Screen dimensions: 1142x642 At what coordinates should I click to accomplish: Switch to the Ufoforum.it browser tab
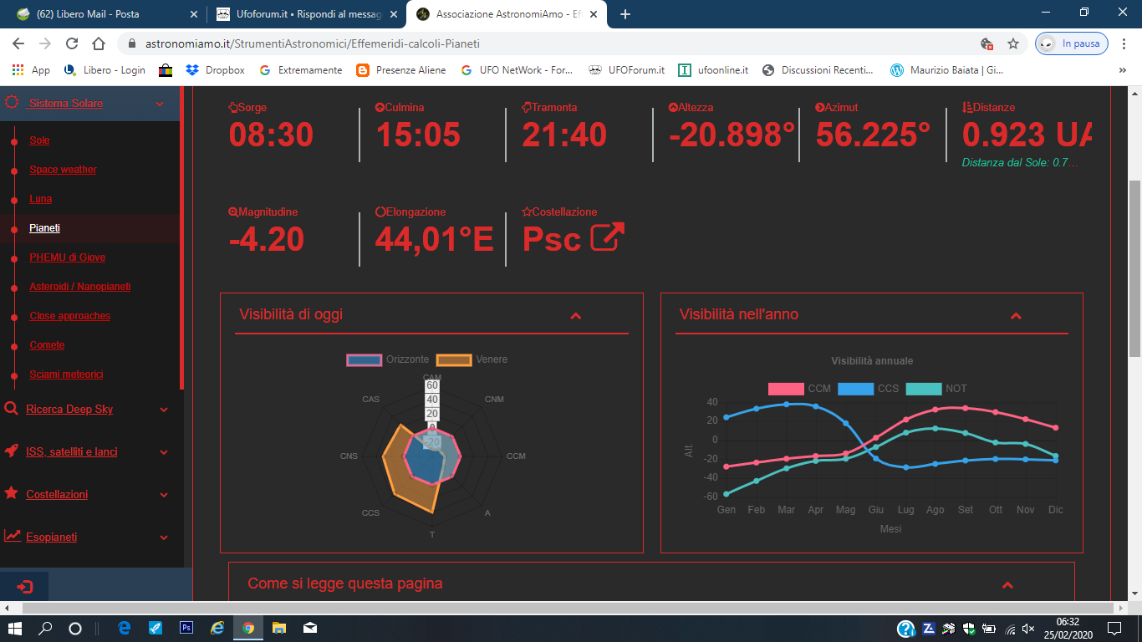click(299, 14)
